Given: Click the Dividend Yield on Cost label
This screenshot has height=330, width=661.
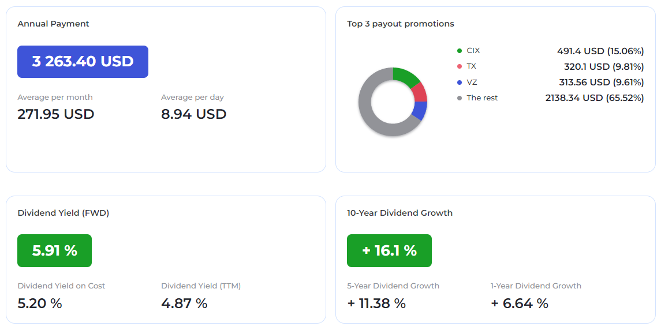Looking at the screenshot, I should (x=62, y=286).
